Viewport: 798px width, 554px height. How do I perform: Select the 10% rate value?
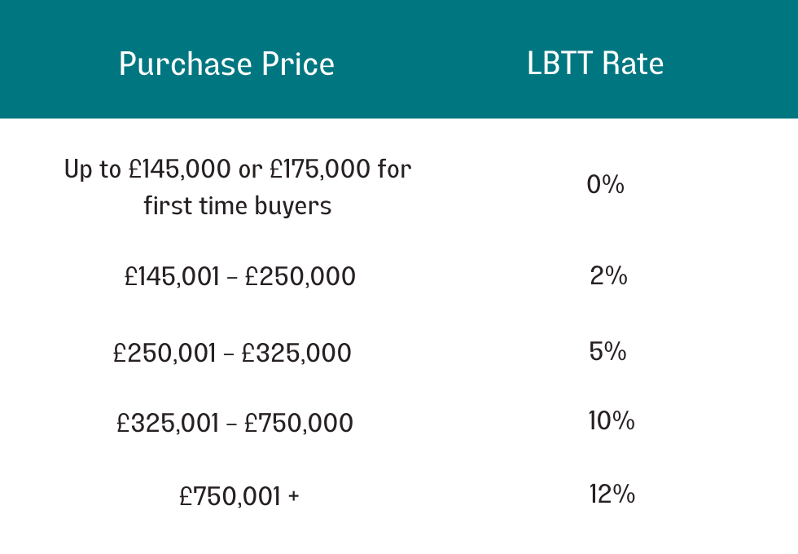pos(612,420)
